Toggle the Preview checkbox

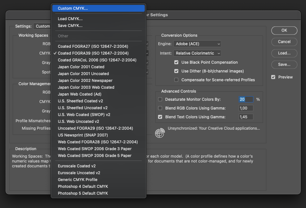pos(273,77)
